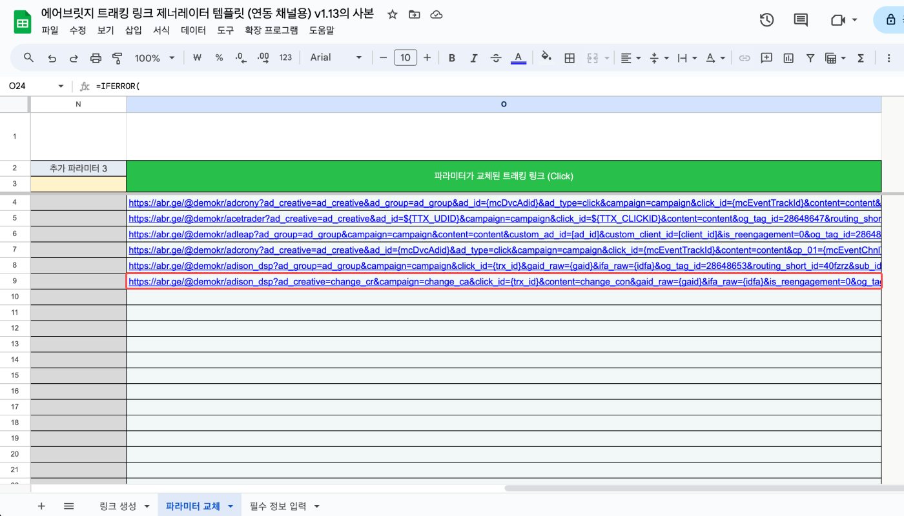Check the cloud save status icon
Screen dimensions: 904x516
(x=437, y=14)
